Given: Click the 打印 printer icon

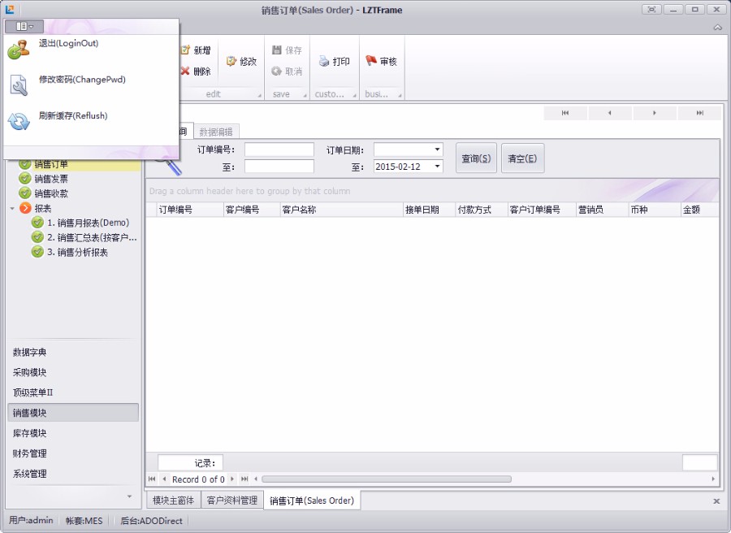Looking at the screenshot, I should [x=324, y=61].
